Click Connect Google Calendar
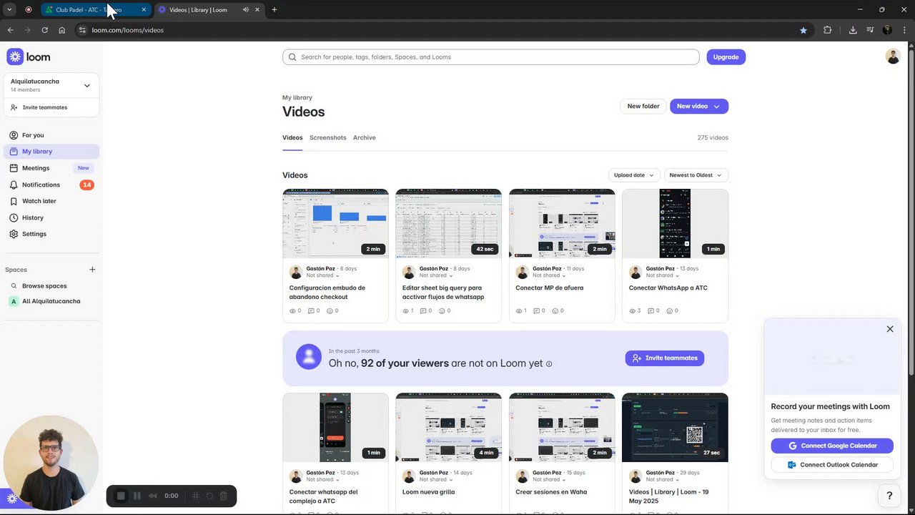Viewport: 915px width, 515px height. pos(832,446)
